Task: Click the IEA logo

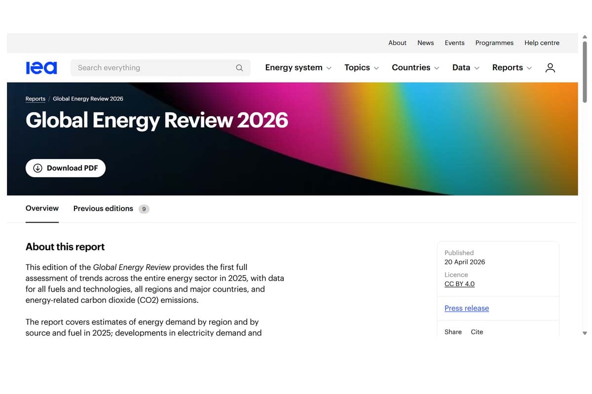Action: point(41,68)
